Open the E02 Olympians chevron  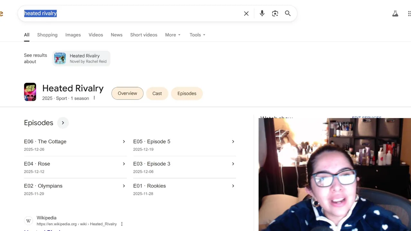[124, 186]
